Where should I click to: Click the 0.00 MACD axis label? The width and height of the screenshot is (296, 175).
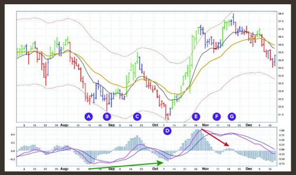click(x=282, y=150)
